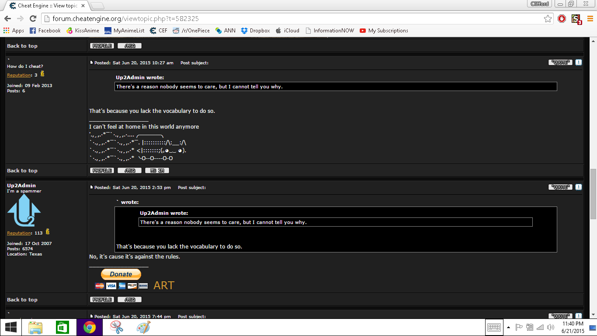Click MSG button below the ASCII art signature

pos(129,171)
